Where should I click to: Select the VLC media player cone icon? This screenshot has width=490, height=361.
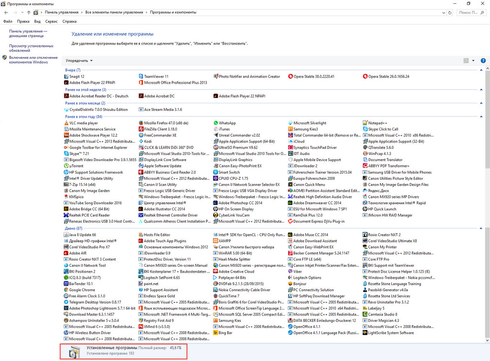[66, 123]
